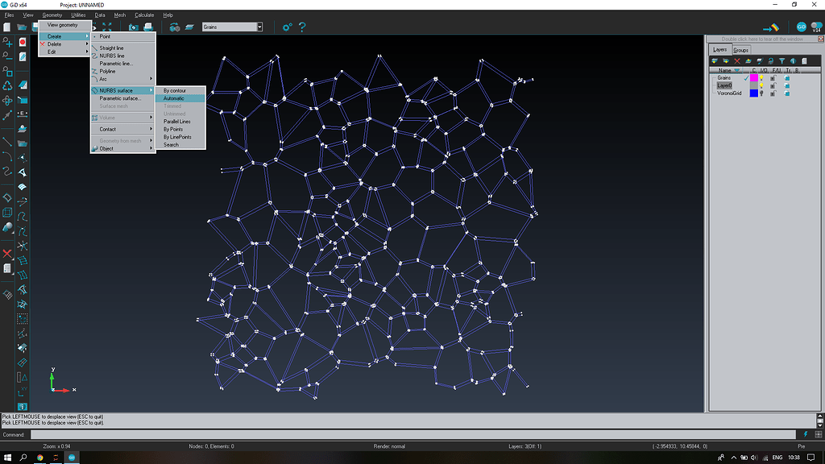Click the Help question mark icon
The image size is (825, 464).
(x=302, y=27)
